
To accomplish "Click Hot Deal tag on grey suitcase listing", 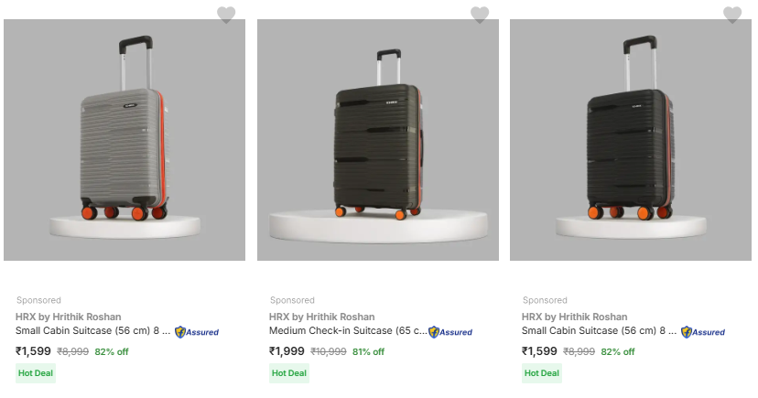I will coord(36,373).
